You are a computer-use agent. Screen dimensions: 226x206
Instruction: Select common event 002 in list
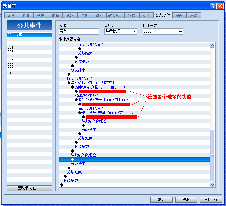(x=30, y=39)
